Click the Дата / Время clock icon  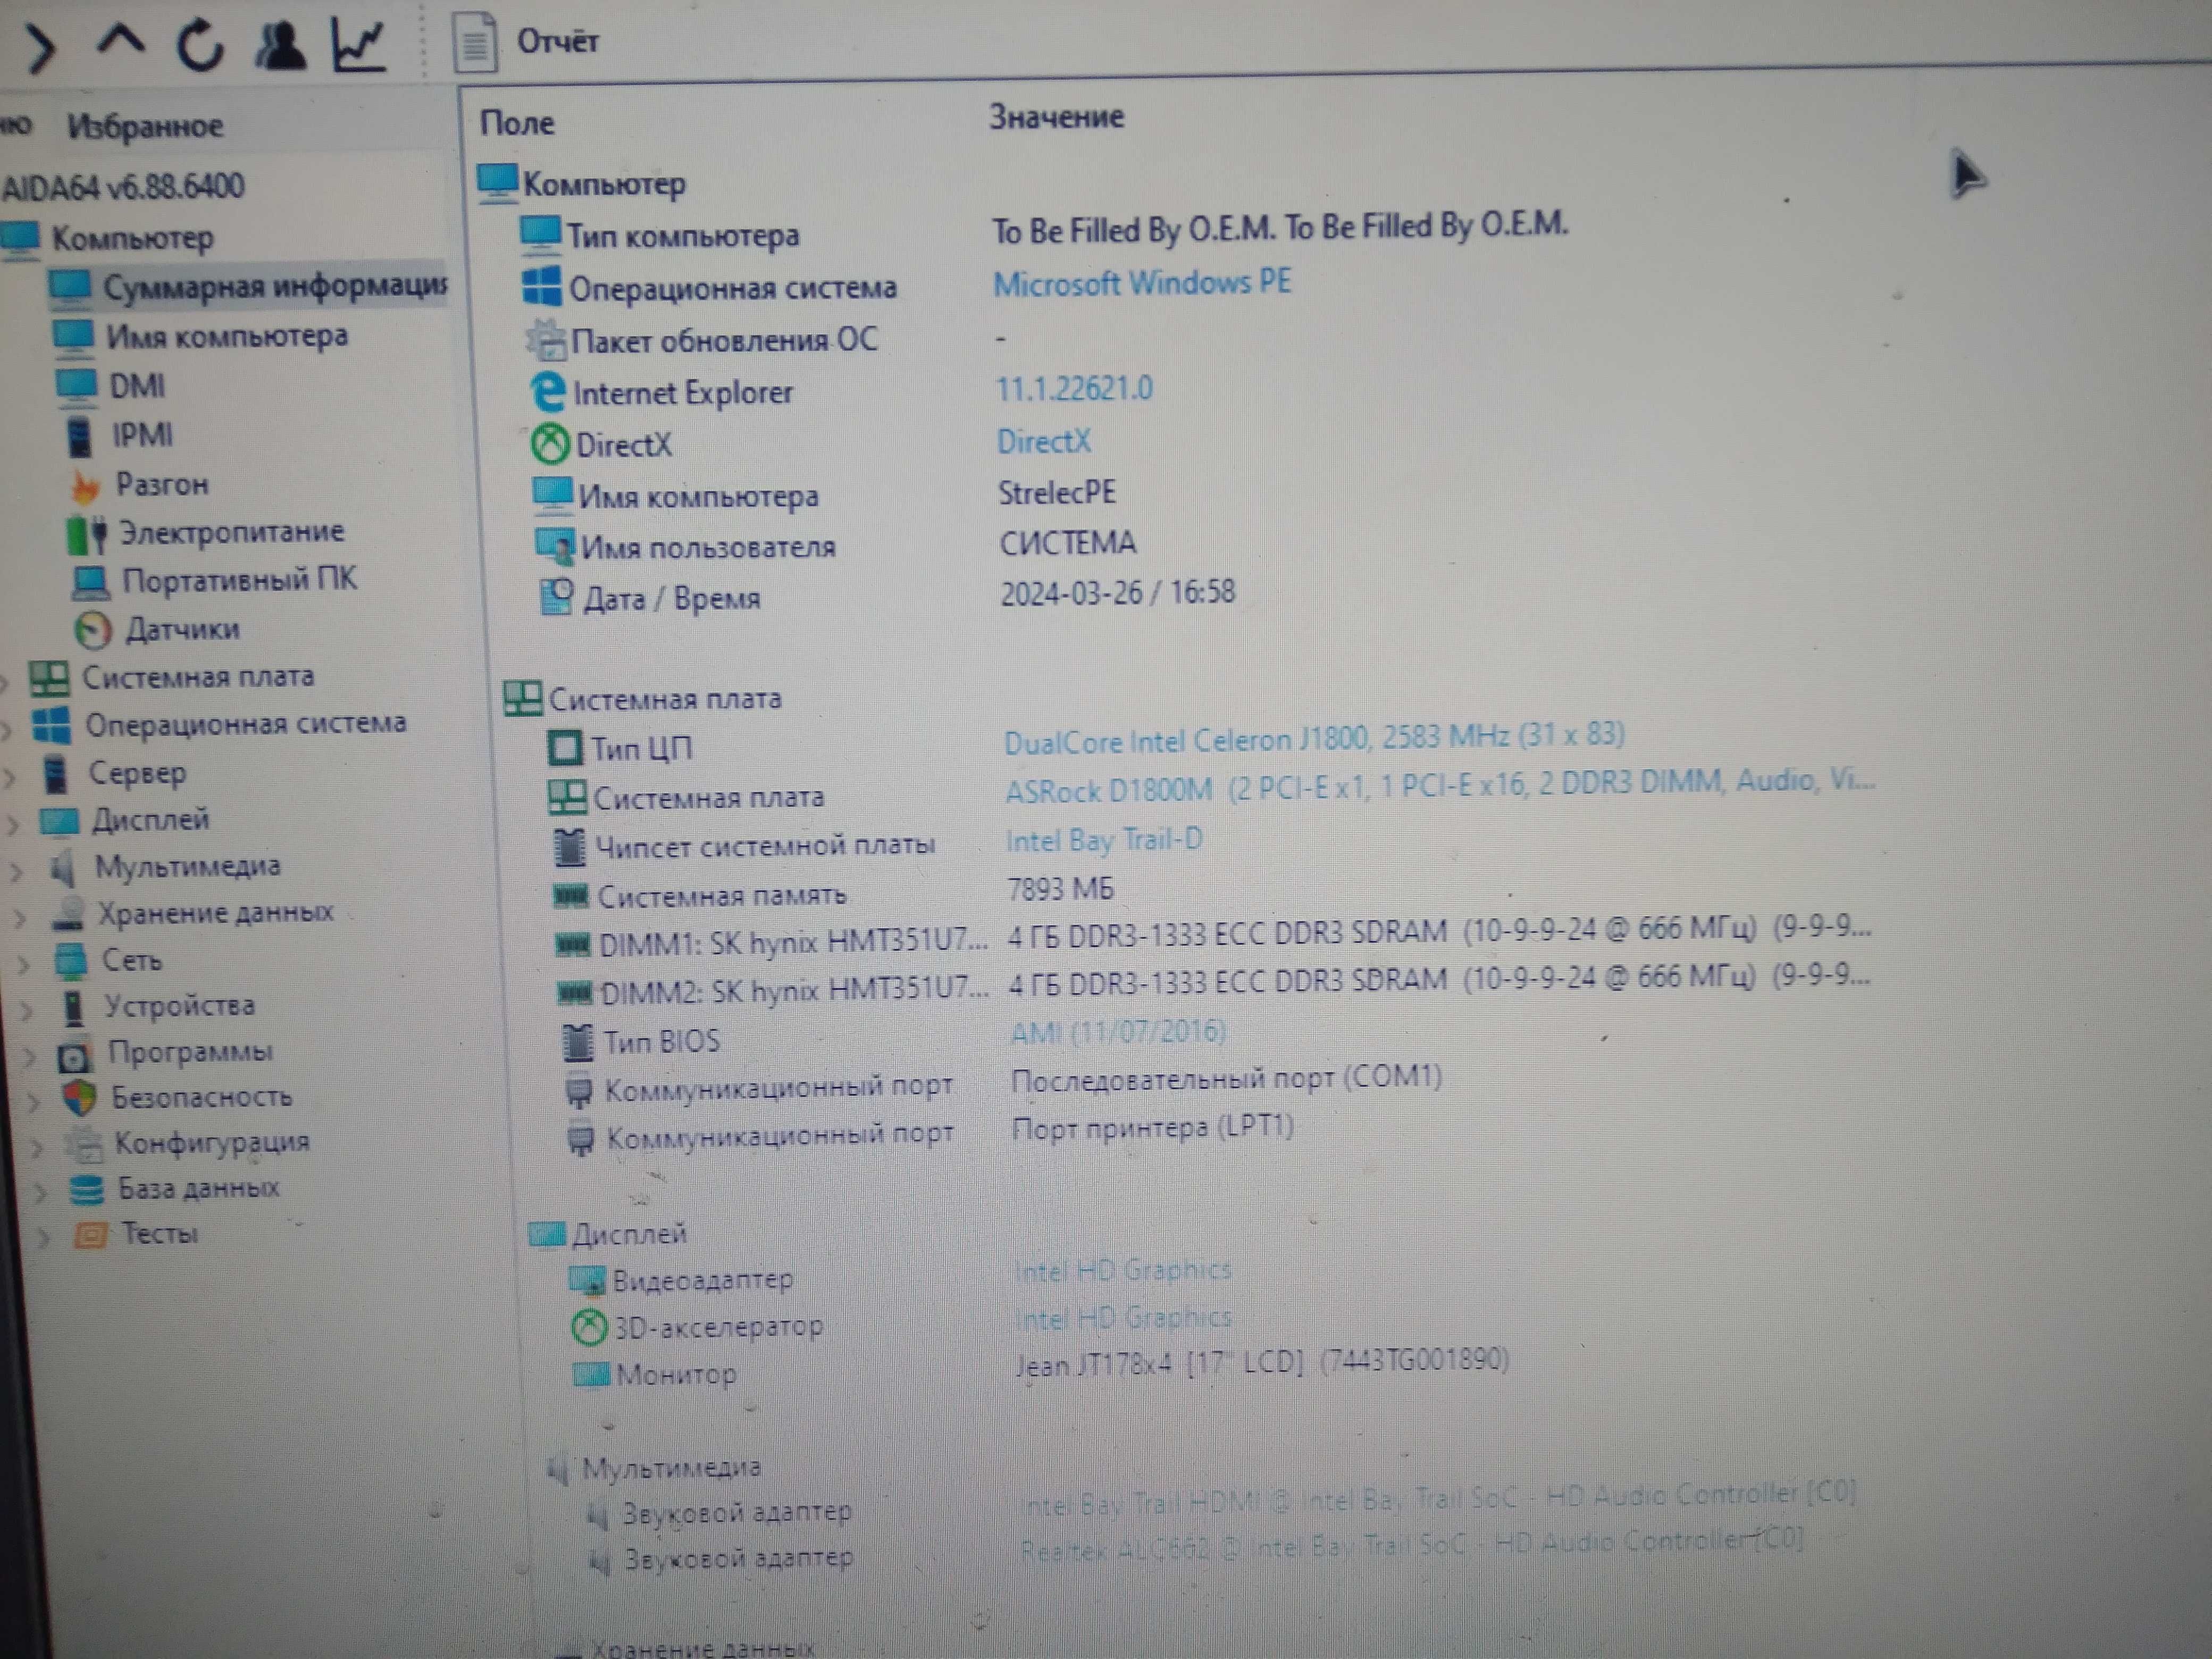coord(557,597)
